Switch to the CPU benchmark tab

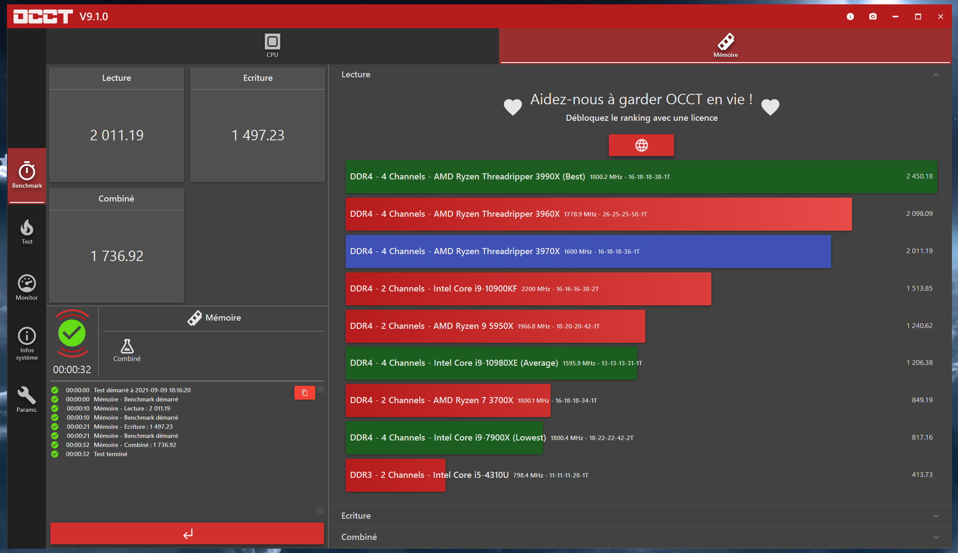point(272,46)
